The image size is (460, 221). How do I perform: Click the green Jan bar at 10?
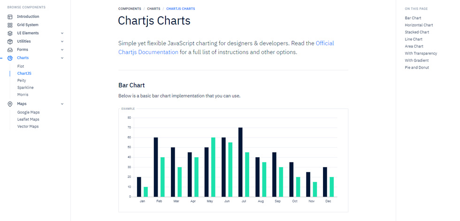point(146,192)
